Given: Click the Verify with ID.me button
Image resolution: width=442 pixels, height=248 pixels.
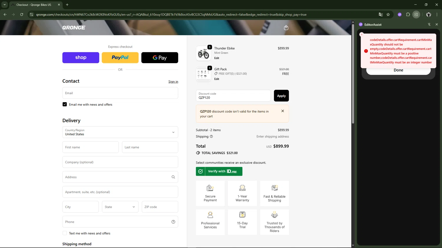Looking at the screenshot, I should (x=219, y=171).
